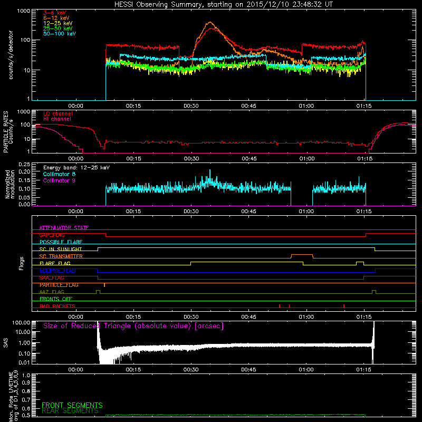Click the 'GAP_FLAG' label
The image size is (422, 422).
[x=52, y=235]
